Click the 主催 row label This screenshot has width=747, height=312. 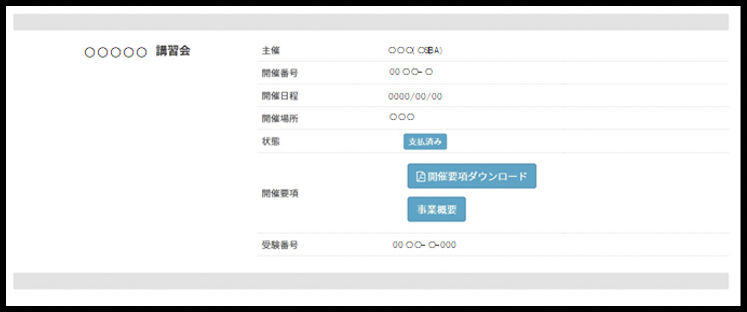click(x=270, y=51)
